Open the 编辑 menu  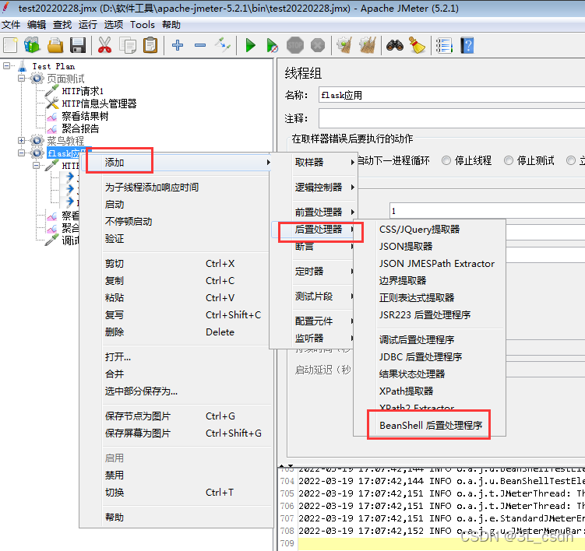tap(37, 25)
